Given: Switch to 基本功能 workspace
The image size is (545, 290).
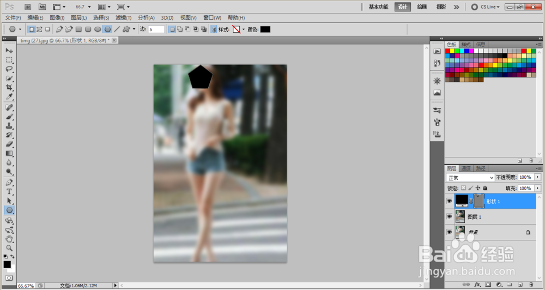Looking at the screenshot, I should 378,7.
